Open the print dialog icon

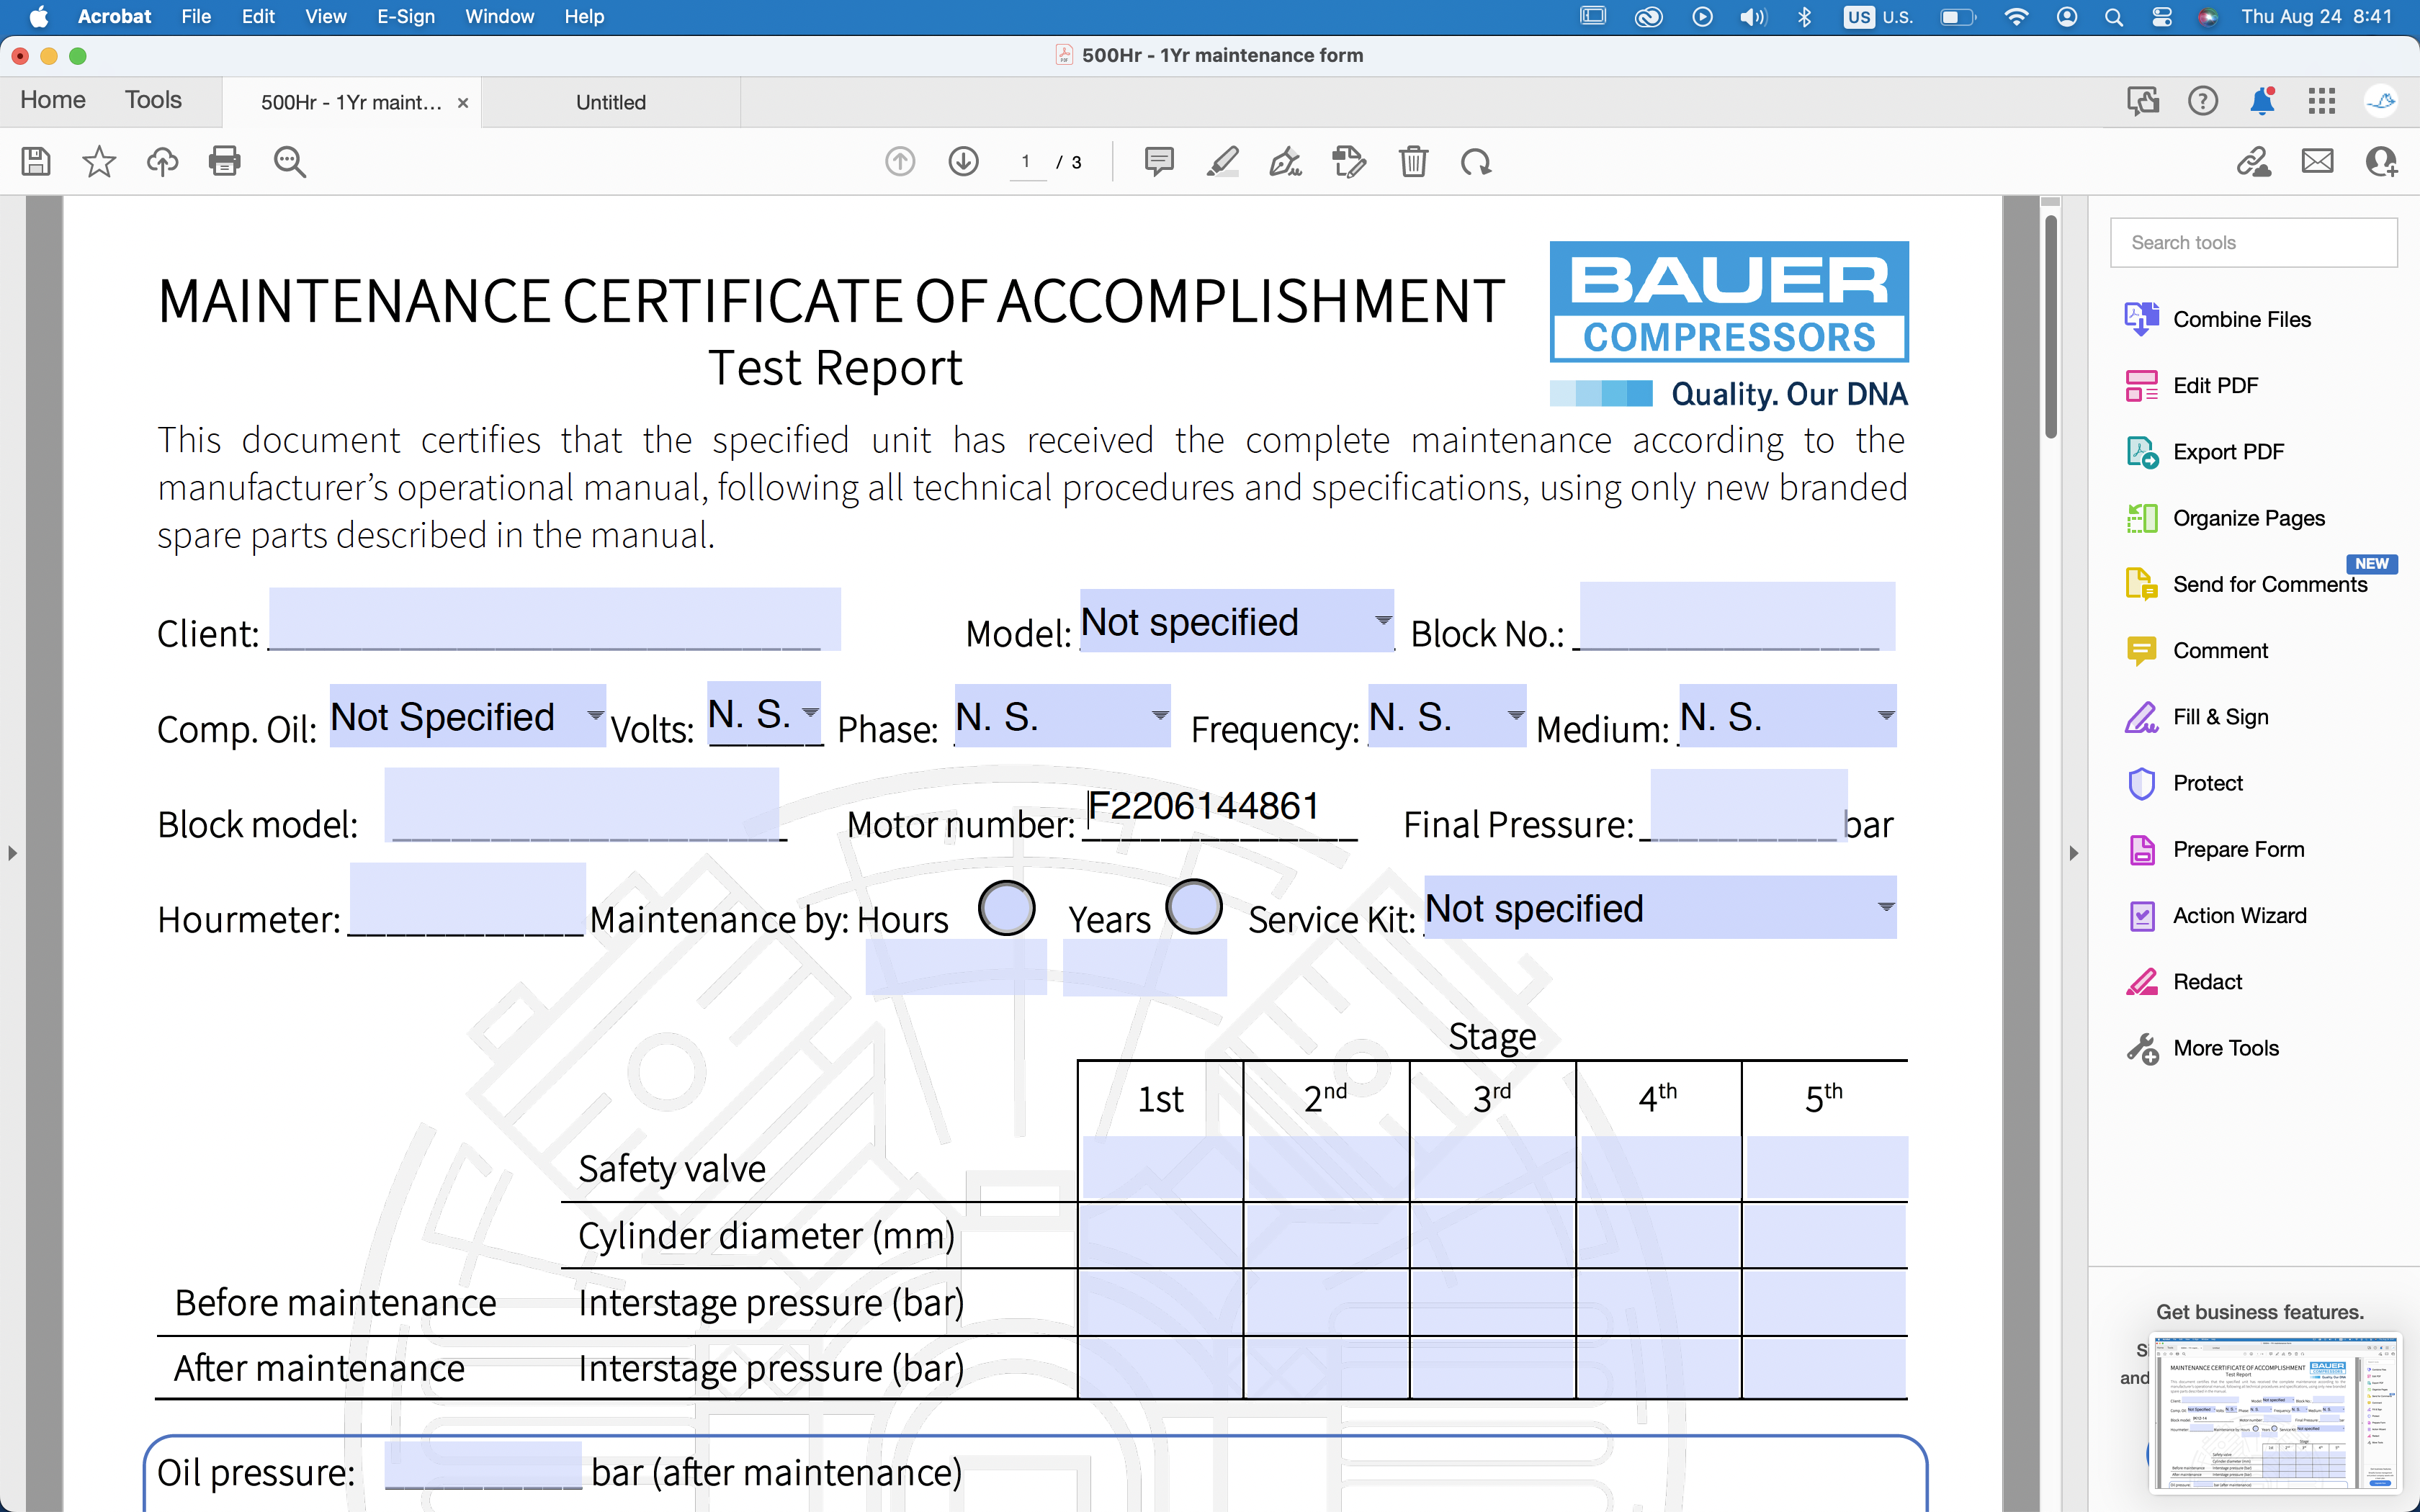coord(224,161)
